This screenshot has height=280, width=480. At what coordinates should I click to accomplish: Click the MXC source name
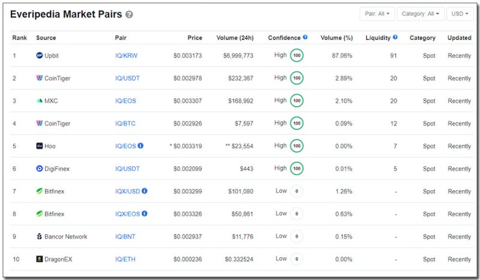tap(51, 101)
